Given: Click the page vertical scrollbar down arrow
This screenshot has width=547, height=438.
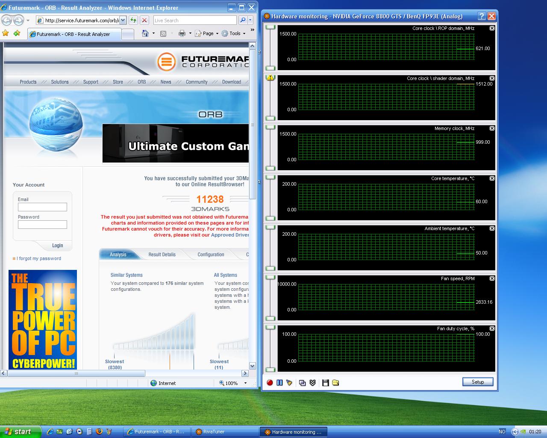Looking at the screenshot, I should (252, 366).
